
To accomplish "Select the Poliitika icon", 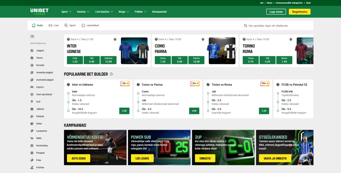I will 32,168.
